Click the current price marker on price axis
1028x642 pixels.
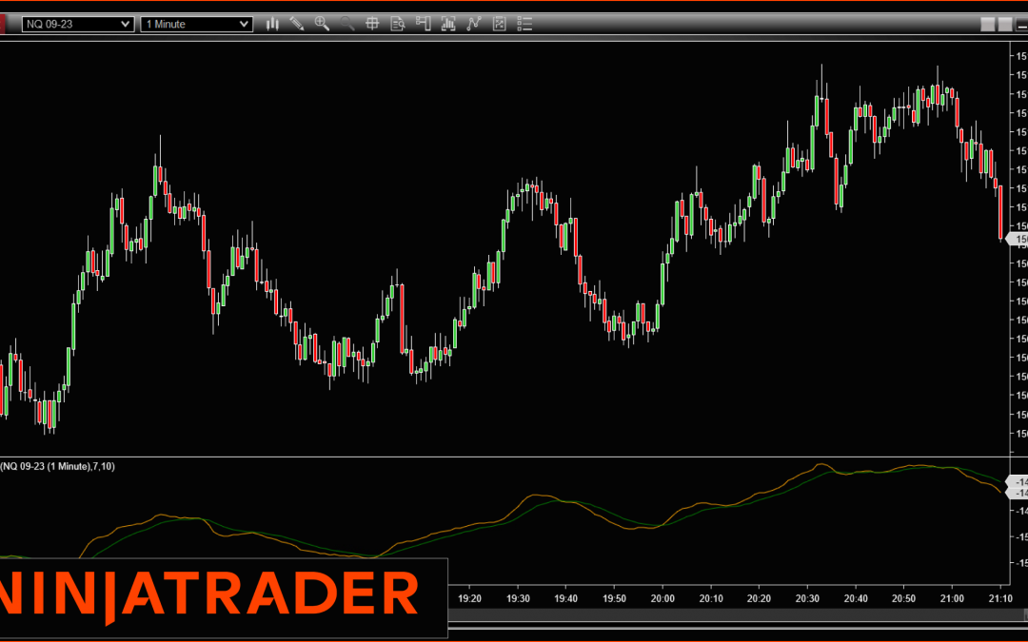coord(1018,240)
